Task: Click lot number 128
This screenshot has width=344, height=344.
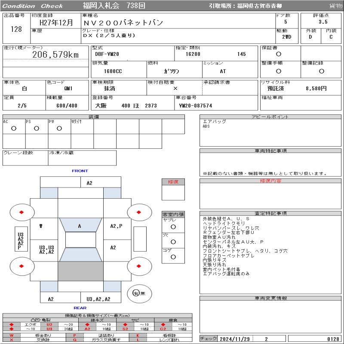Action: tap(16, 29)
